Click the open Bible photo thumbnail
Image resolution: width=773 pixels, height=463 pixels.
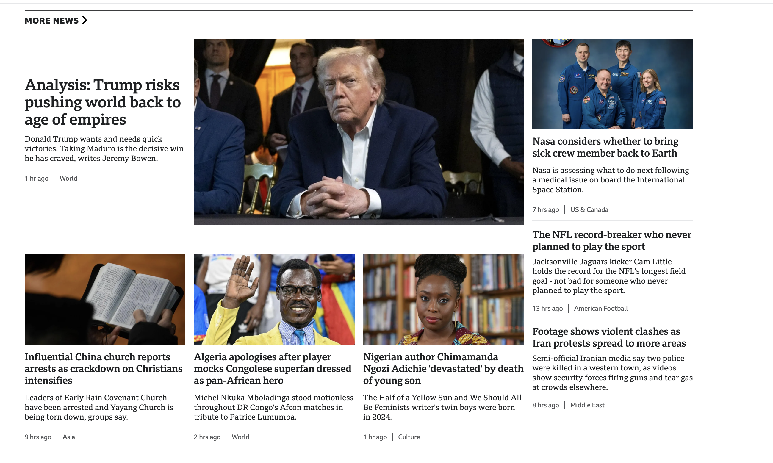click(105, 300)
